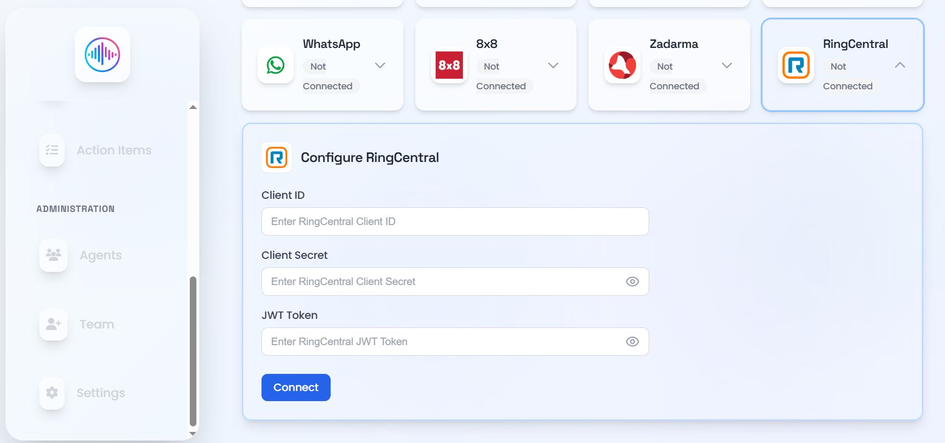Click RingCentral logo beside Configure heading
Screen dimensions: 945x443
coord(277,157)
